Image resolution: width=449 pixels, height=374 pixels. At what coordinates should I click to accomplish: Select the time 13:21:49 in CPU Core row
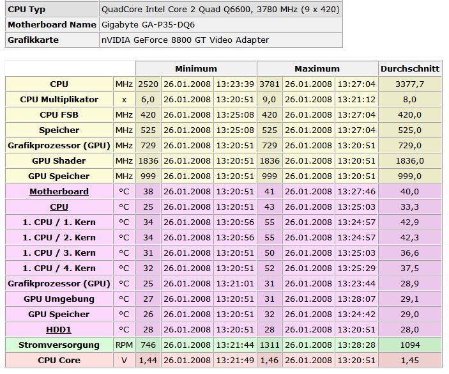click(x=235, y=360)
